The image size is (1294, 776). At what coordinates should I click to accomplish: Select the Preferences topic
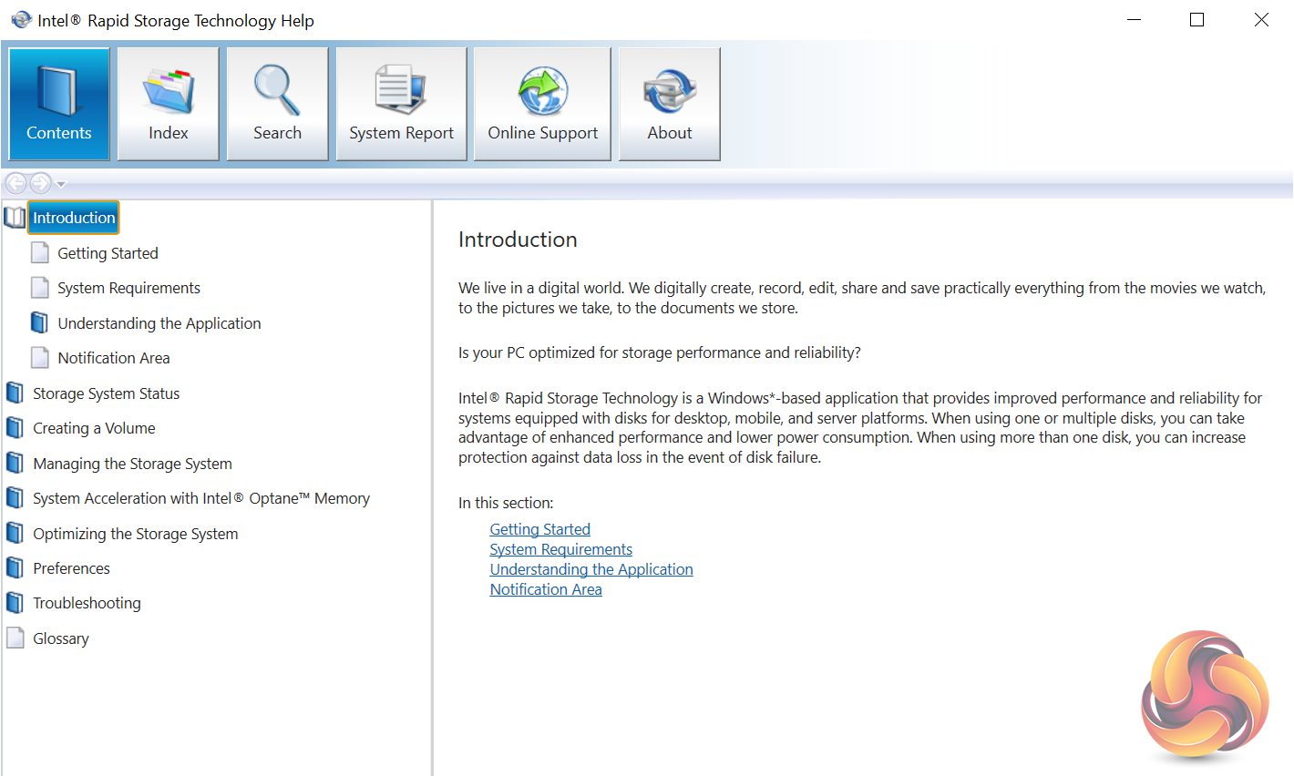tap(72, 568)
